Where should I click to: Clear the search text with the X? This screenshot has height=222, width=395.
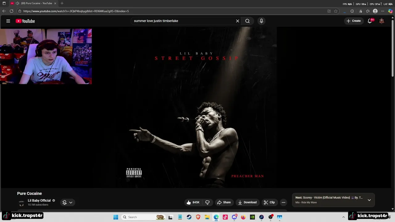point(238,21)
